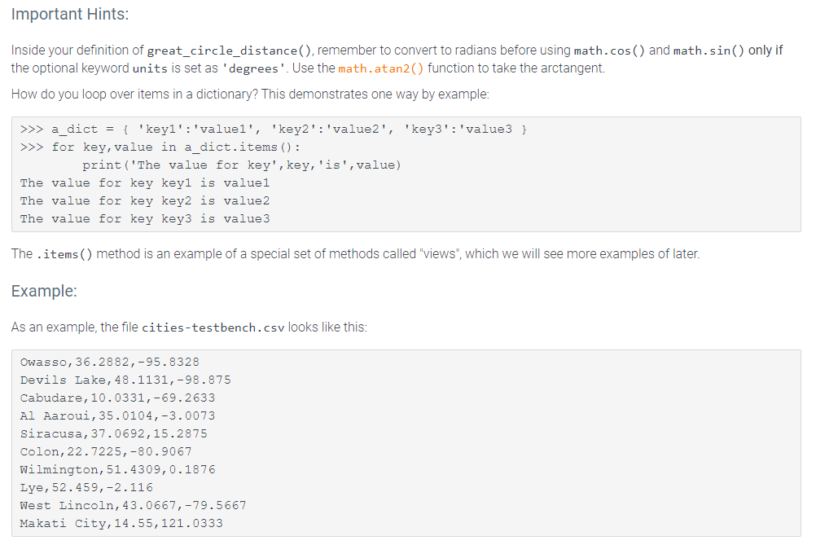Click great_circle_distance() inline code text
The width and height of the screenshot is (816, 545).
pos(229,51)
